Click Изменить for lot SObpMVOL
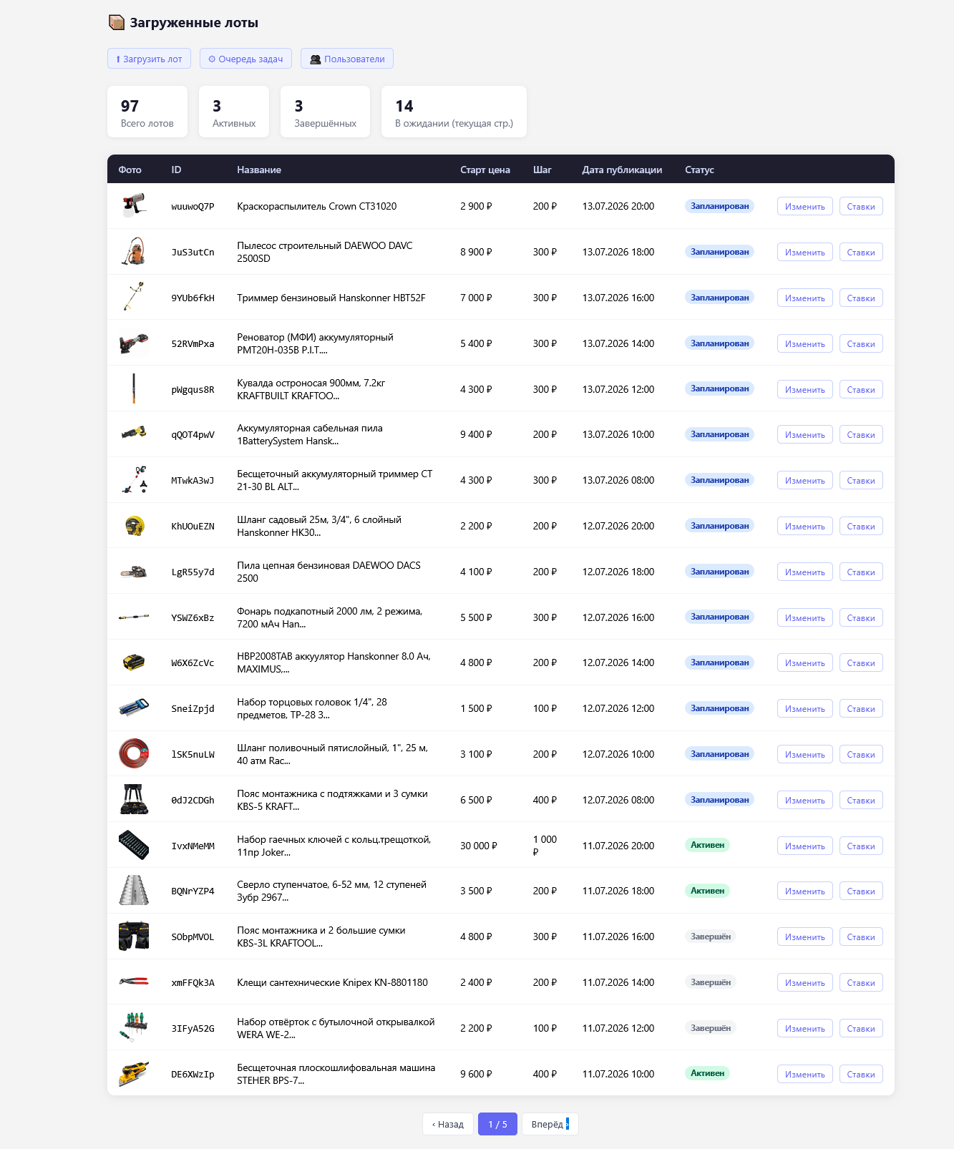 (804, 937)
